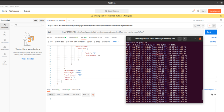This screenshot has height=112, width=224.
Task: Copy the response body with the copy icon
Action: pos(212,94)
